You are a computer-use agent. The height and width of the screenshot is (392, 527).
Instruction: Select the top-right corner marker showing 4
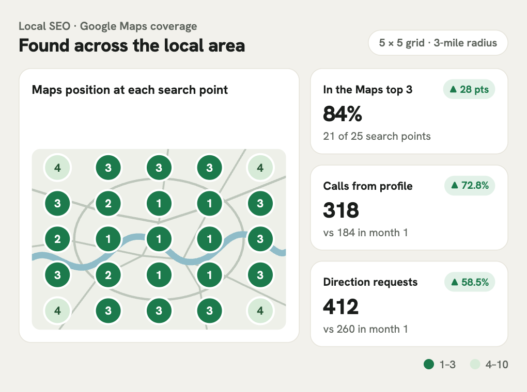pyautogui.click(x=260, y=168)
